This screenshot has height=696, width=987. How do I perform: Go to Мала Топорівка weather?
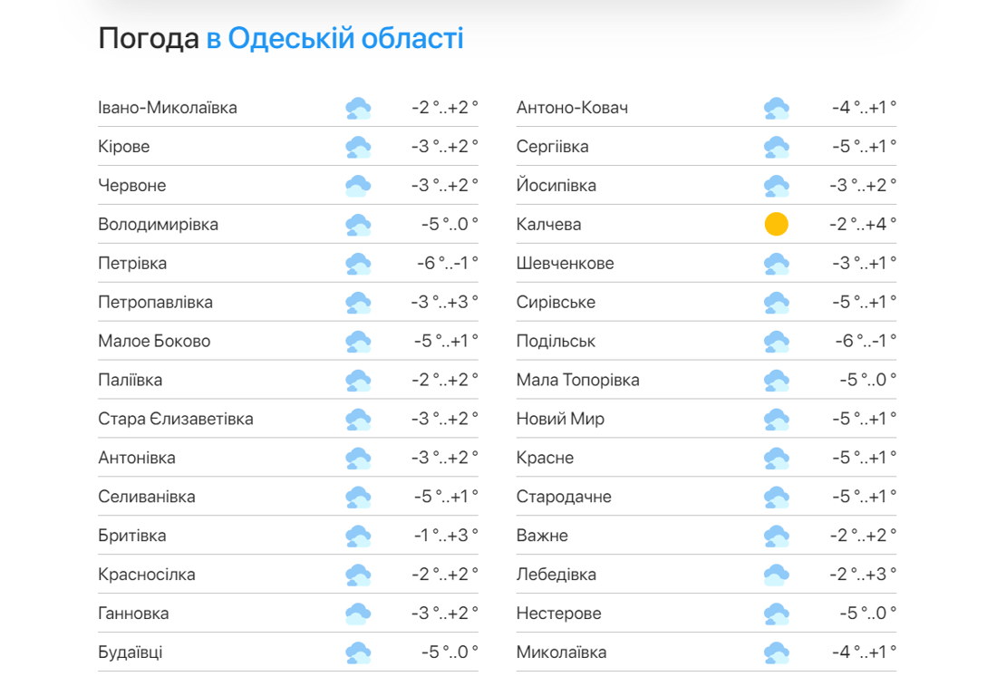(577, 381)
